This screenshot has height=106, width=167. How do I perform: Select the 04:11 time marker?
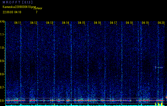click(x=18, y=23)
